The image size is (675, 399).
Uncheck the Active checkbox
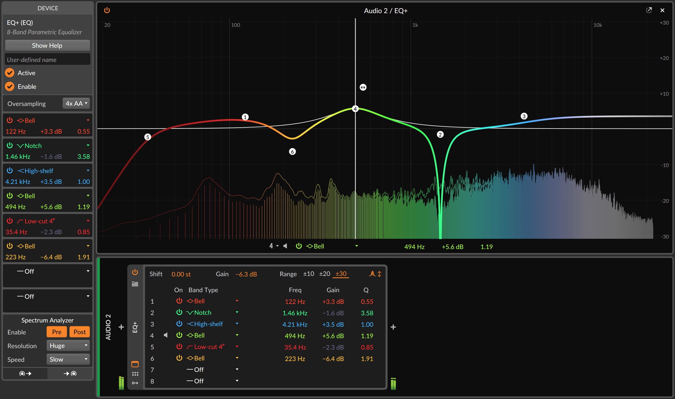tap(10, 73)
